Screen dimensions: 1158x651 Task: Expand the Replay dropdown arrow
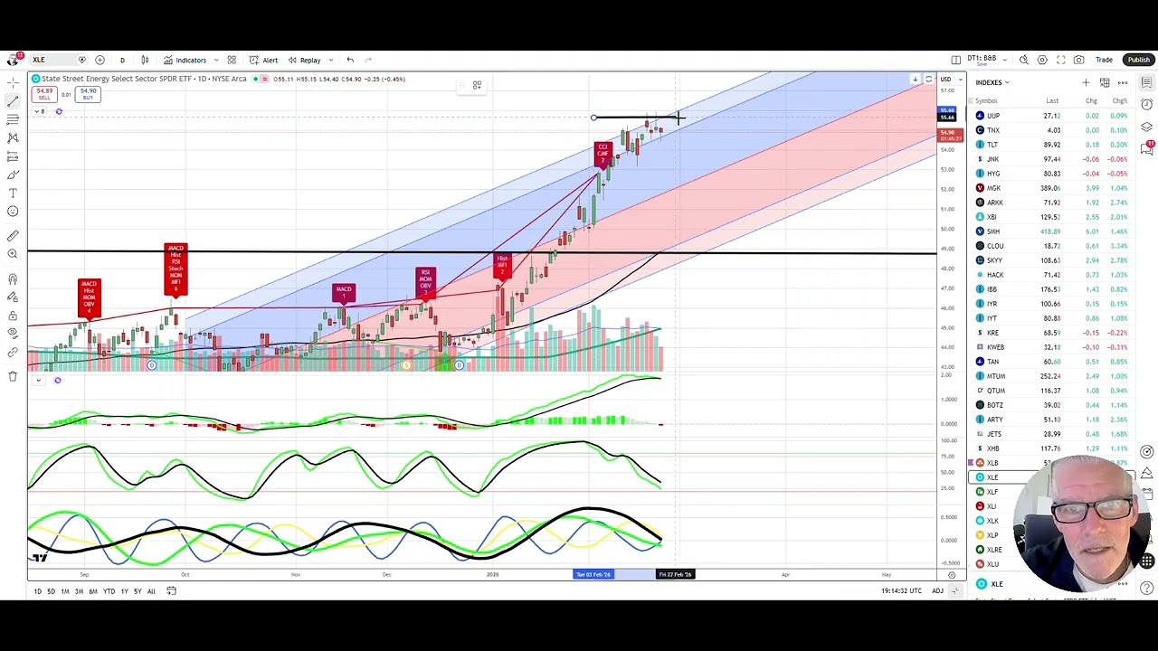[x=330, y=60]
